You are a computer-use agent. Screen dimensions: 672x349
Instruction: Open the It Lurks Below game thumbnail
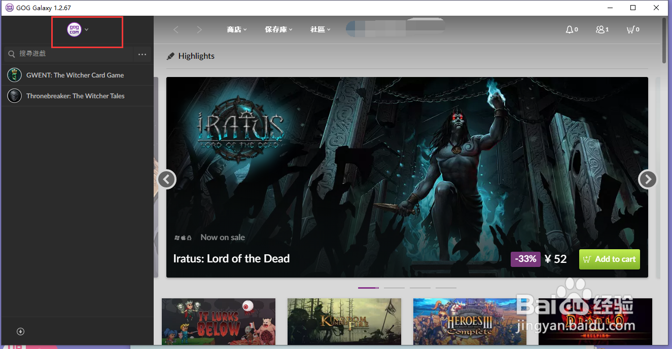click(x=219, y=322)
